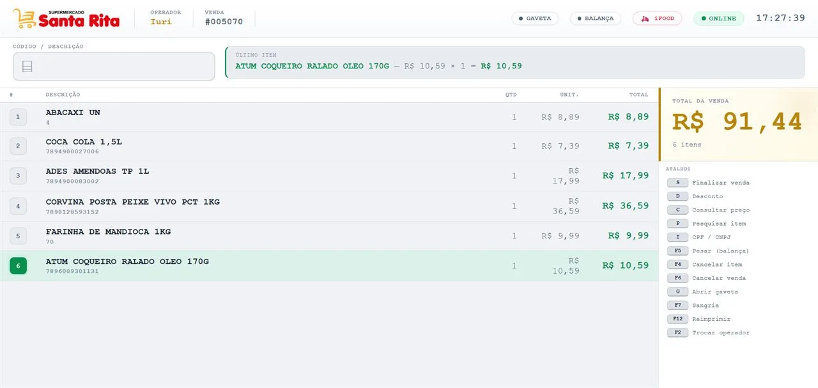
Task: Click the G key icon for Abrir gaveta
Action: tap(677, 291)
